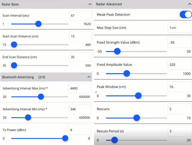Click the Advertising Interval Min slider handle
The width and height of the screenshot is (192, 145).
click(x=28, y=118)
